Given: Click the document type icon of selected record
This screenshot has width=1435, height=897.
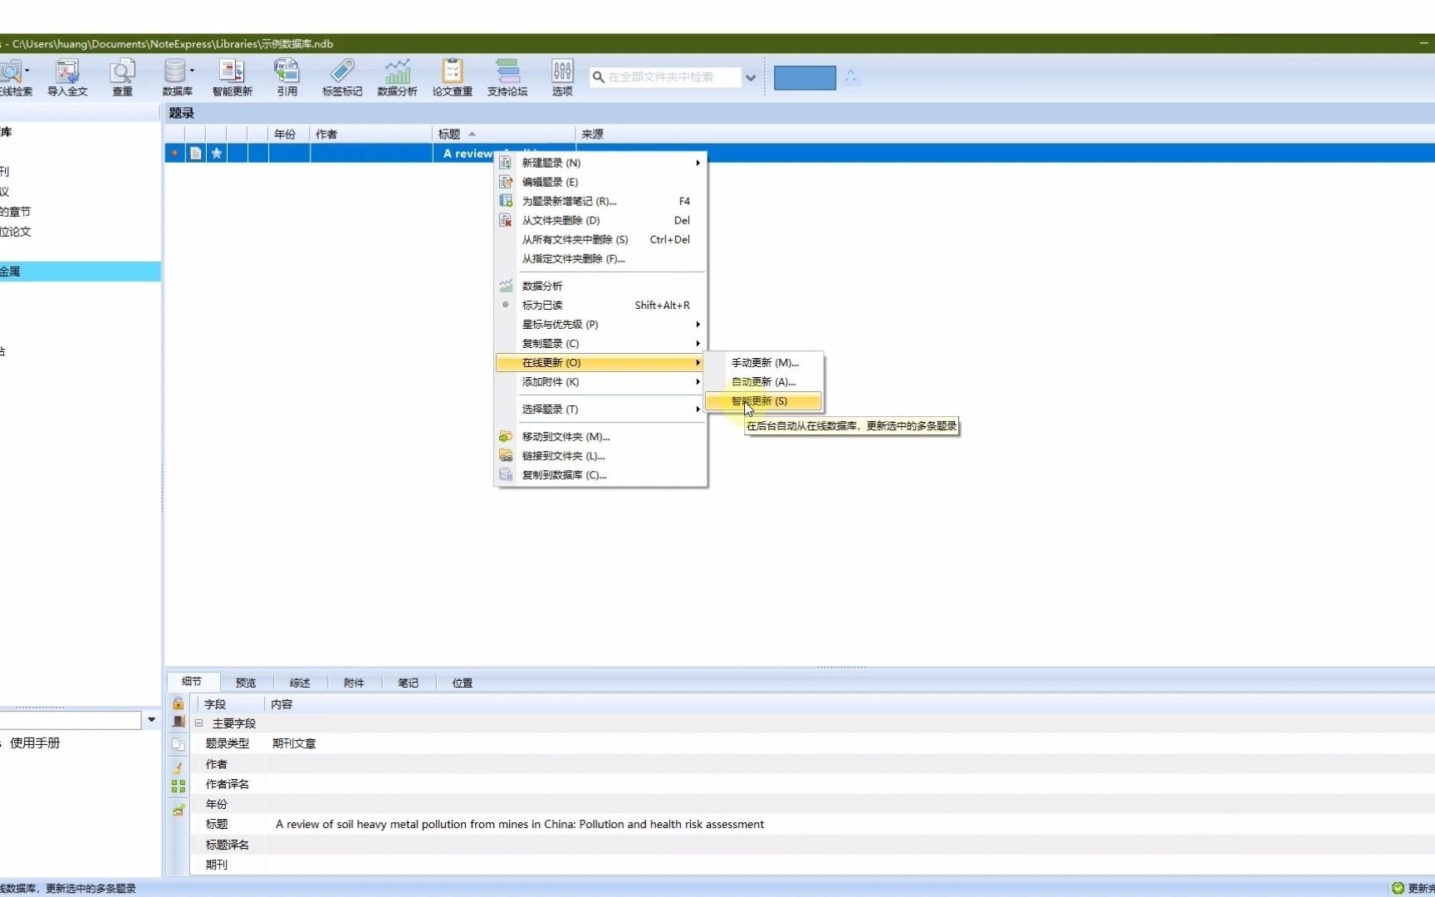Looking at the screenshot, I should click(195, 153).
